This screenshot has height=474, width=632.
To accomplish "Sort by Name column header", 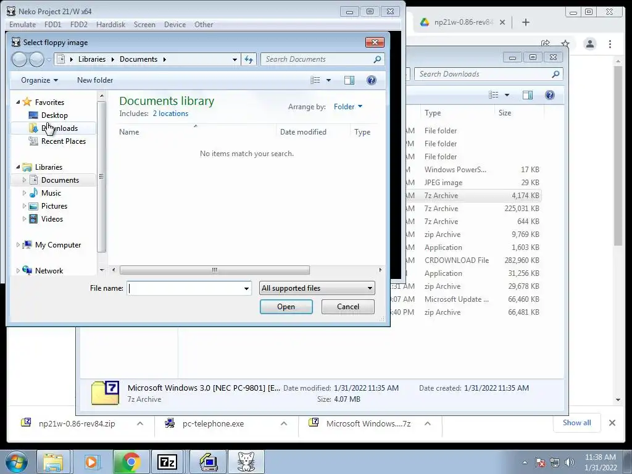I will (129, 132).
